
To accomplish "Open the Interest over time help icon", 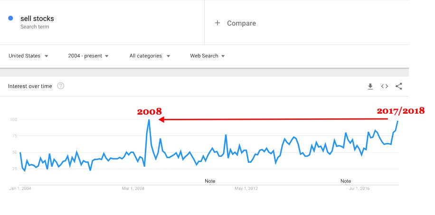I will coord(61,86).
